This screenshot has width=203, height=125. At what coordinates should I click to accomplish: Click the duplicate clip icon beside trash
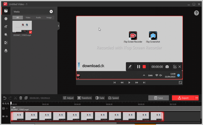26,98
